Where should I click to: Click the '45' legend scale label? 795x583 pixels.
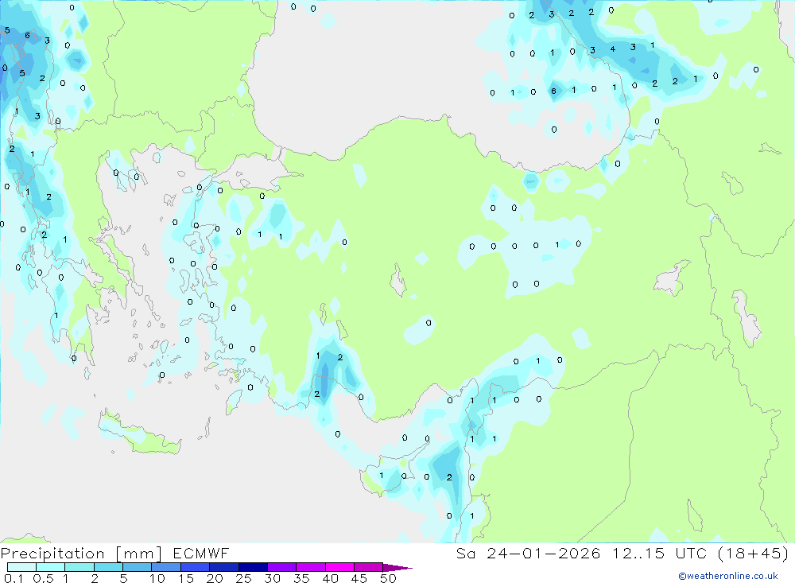[359, 578]
